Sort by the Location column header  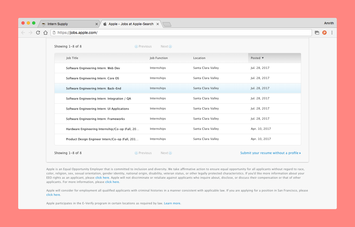pos(199,58)
